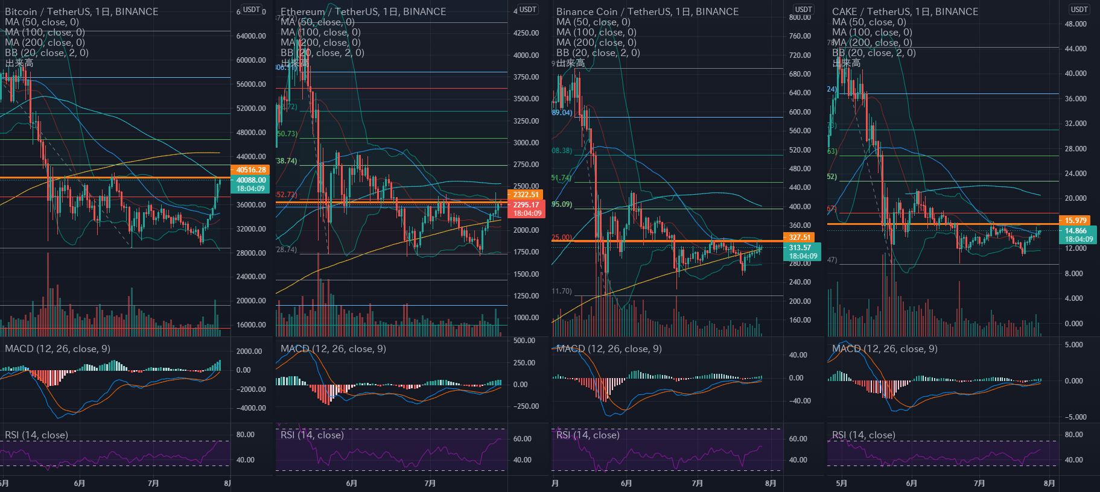Screen dimensions: 1100x492
Task: Click the Binance Coin / TetherUS chart title
Action: 647,11
